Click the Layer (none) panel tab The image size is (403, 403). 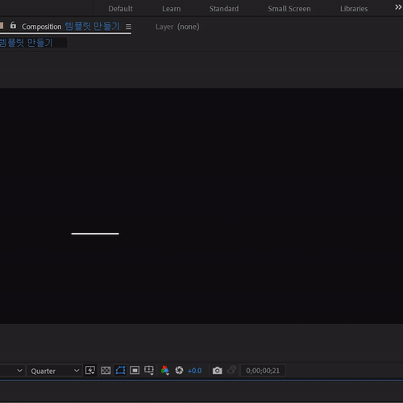(177, 27)
